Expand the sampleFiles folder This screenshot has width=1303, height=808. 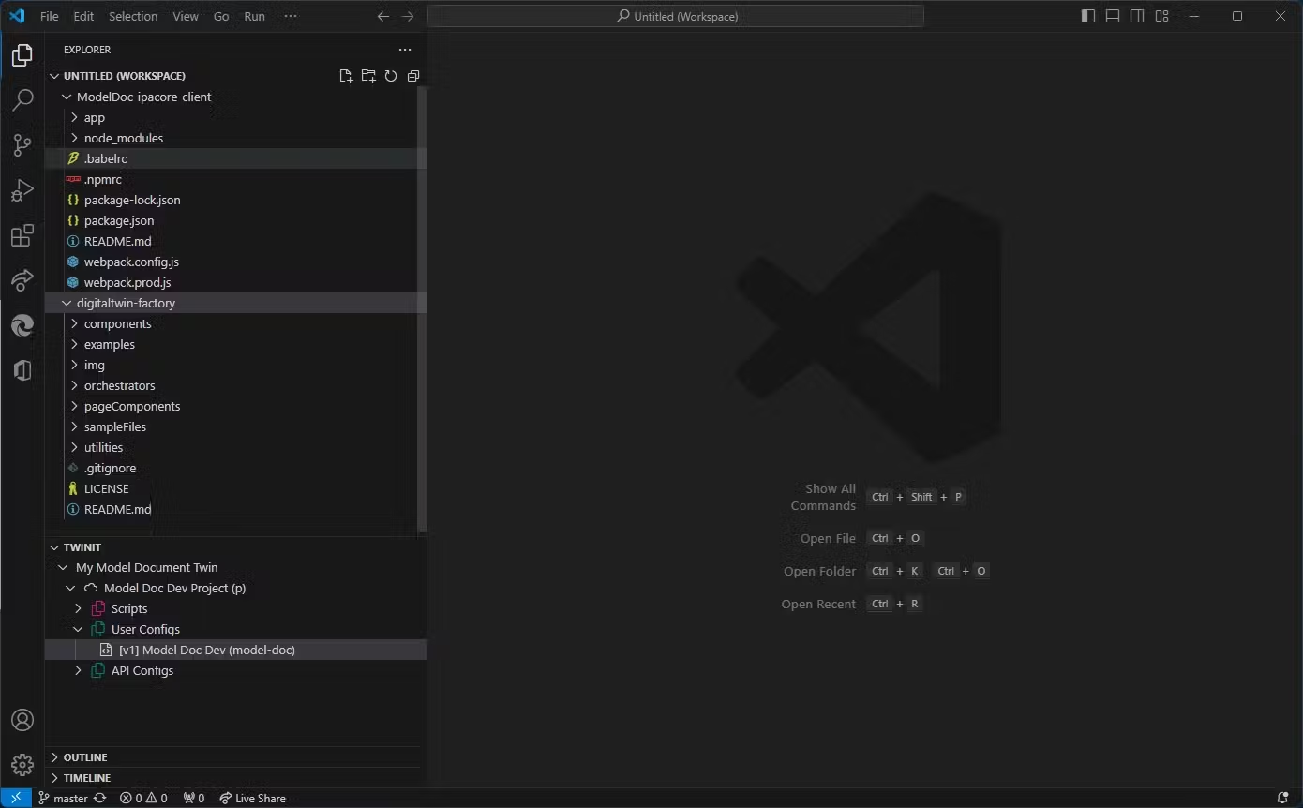pos(74,426)
